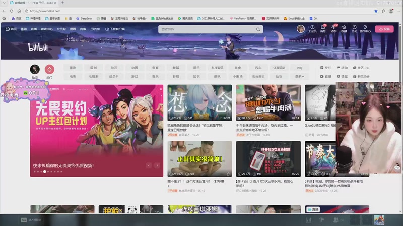Open 大会员 membership icon

point(312,29)
